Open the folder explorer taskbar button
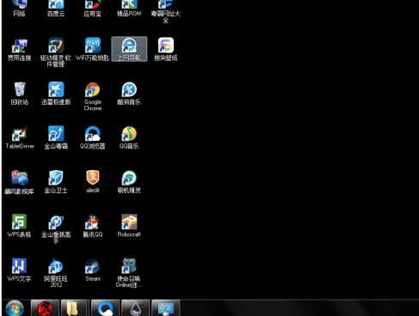This screenshot has width=419, height=316. click(x=75, y=308)
